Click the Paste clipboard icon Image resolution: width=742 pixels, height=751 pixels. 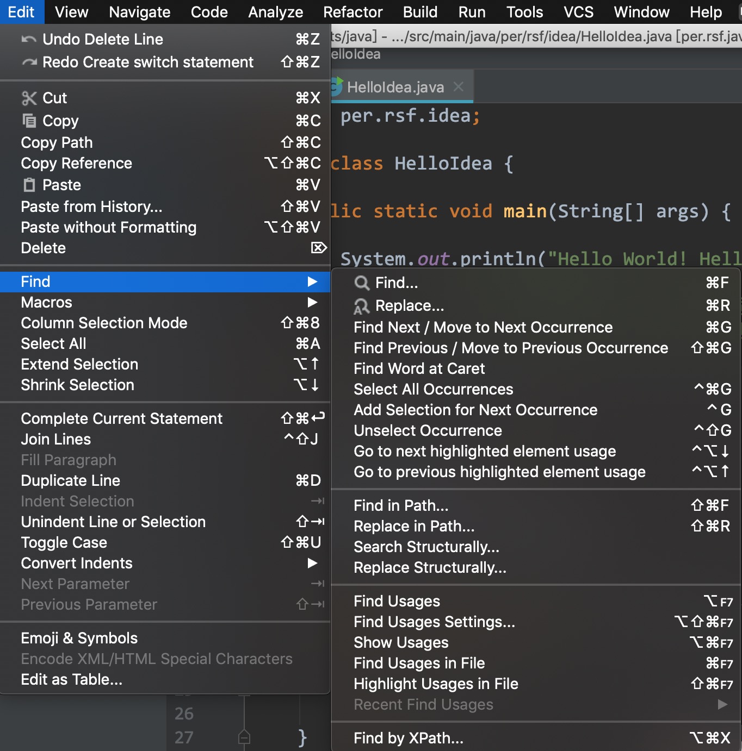pos(29,185)
